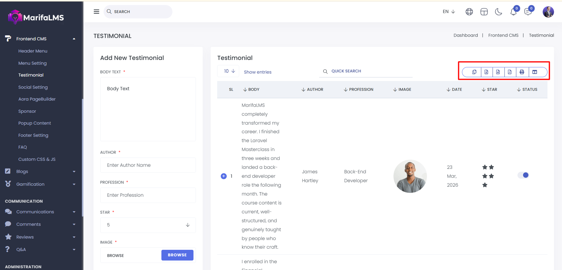Image resolution: width=562 pixels, height=270 pixels.
Task: Toggle the hamburger sidebar menu
Action: [x=96, y=12]
